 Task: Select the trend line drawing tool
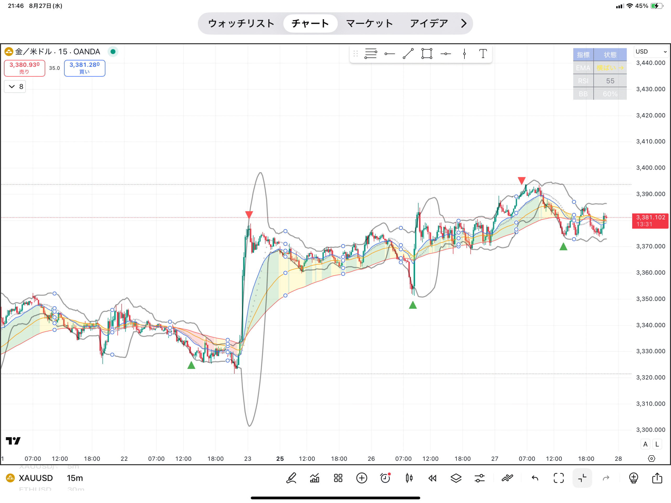pyautogui.click(x=408, y=54)
